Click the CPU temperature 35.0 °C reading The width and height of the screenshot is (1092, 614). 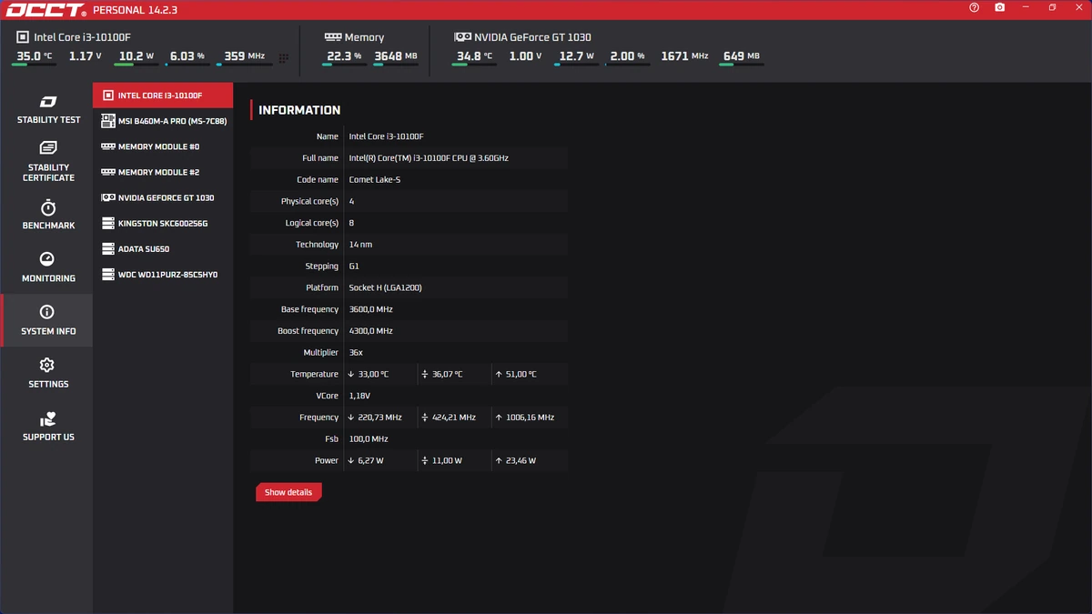35,56
